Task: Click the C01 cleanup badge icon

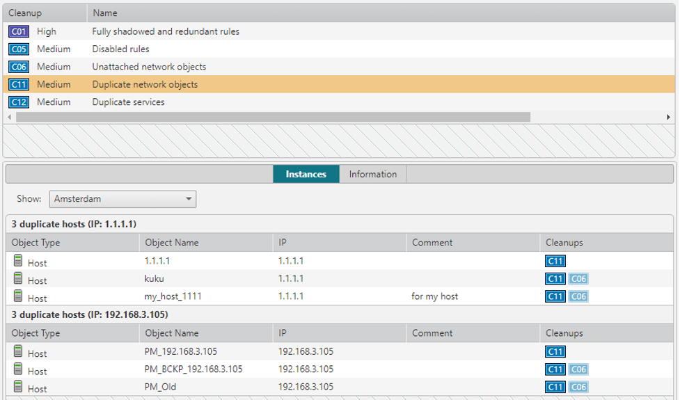Action: 19,31
